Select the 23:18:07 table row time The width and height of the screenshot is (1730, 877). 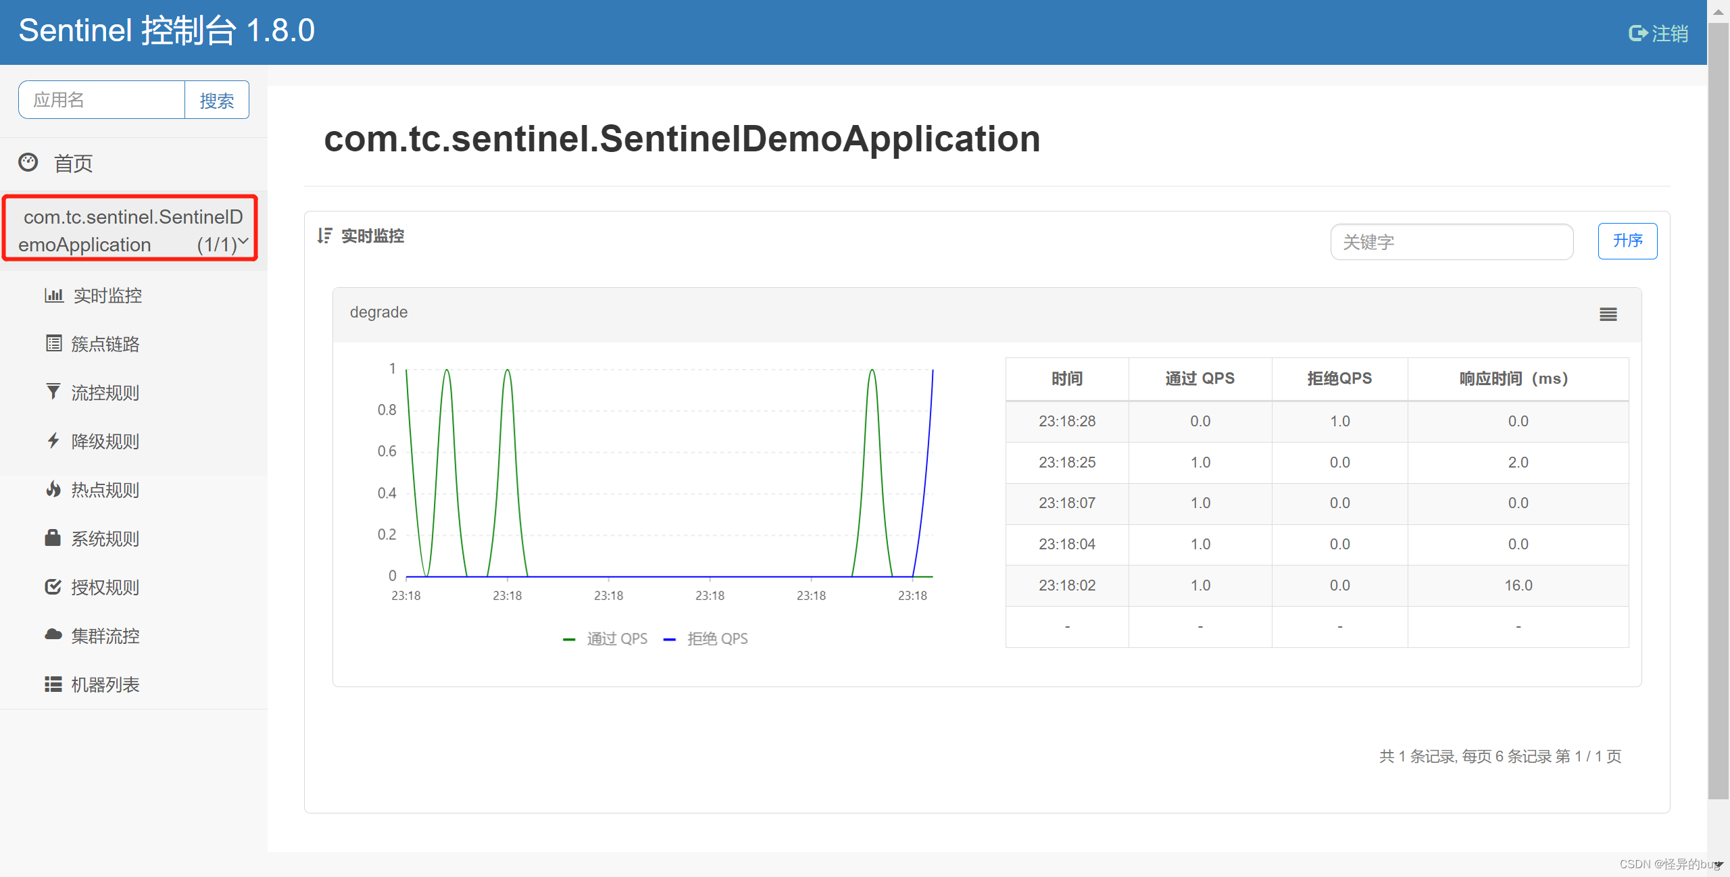(1067, 503)
